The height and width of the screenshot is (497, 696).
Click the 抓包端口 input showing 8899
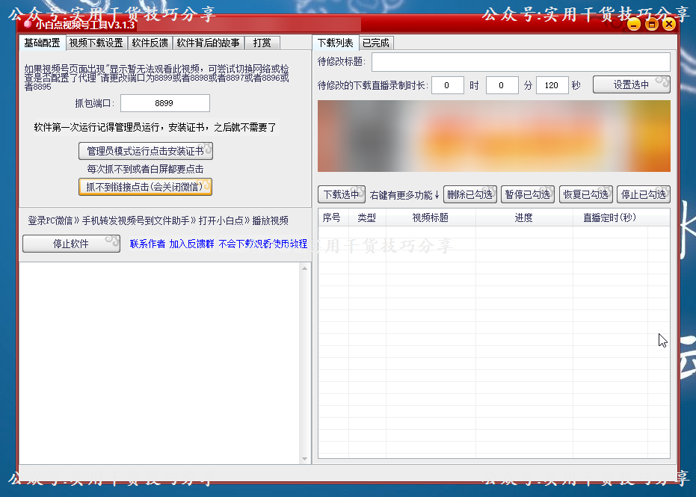(x=164, y=102)
